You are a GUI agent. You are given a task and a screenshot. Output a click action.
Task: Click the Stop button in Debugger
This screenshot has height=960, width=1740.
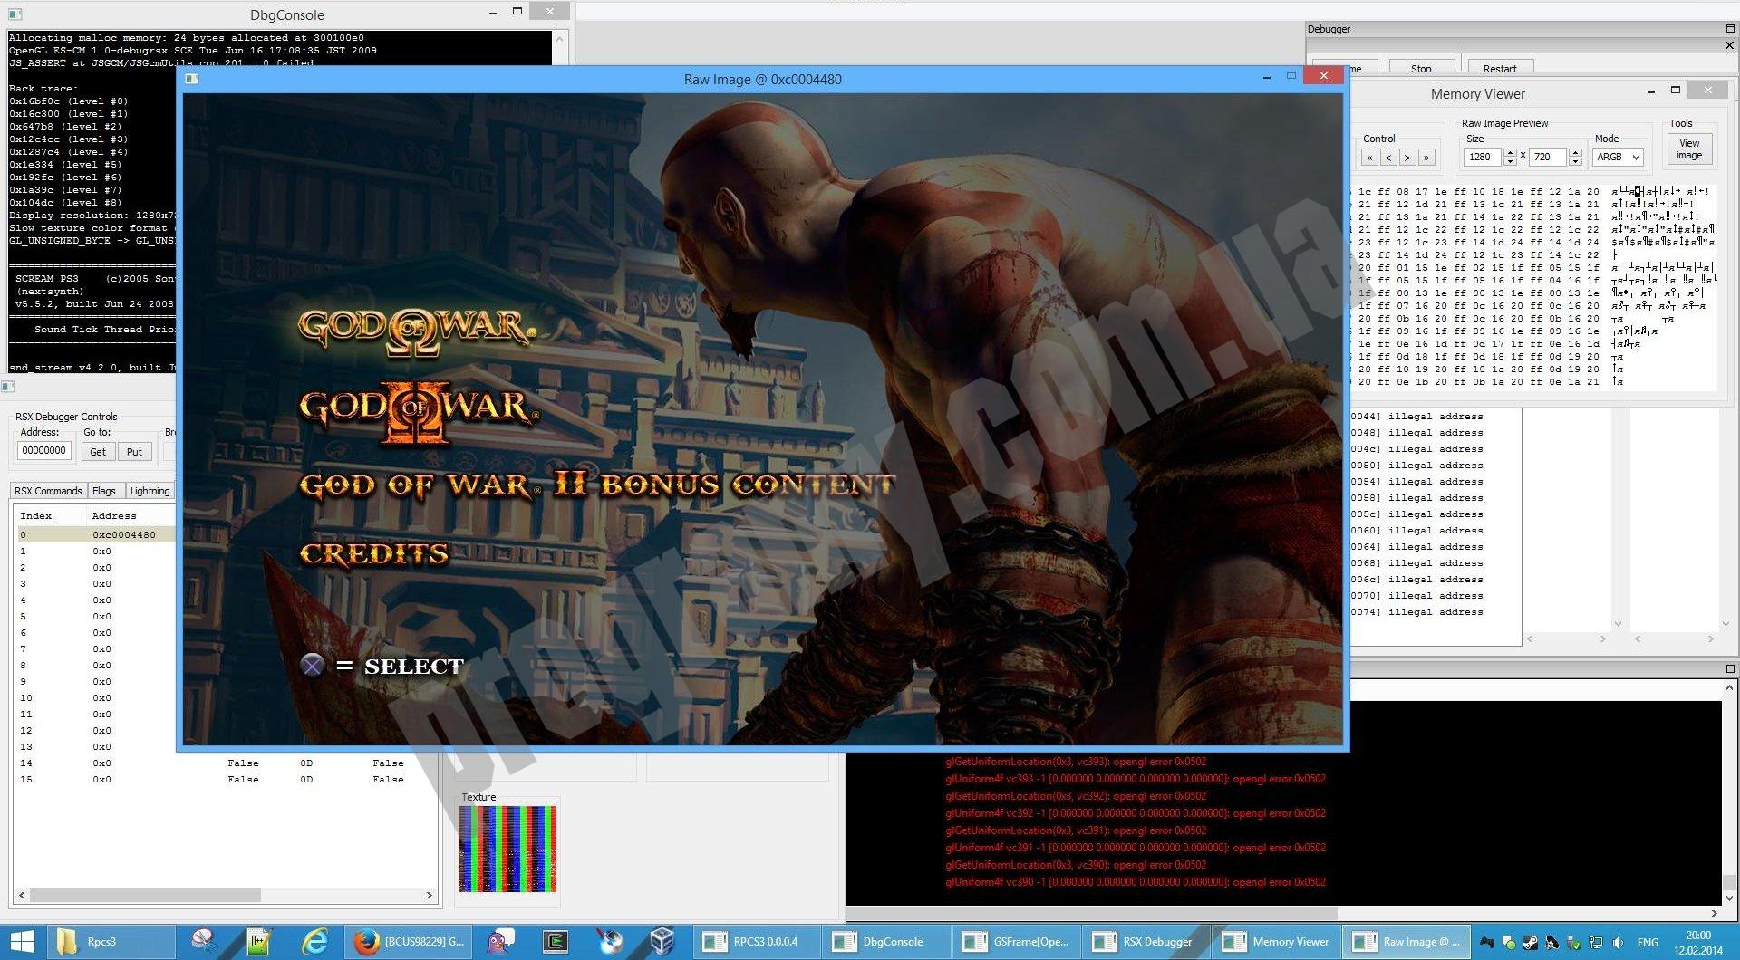[x=1421, y=67]
